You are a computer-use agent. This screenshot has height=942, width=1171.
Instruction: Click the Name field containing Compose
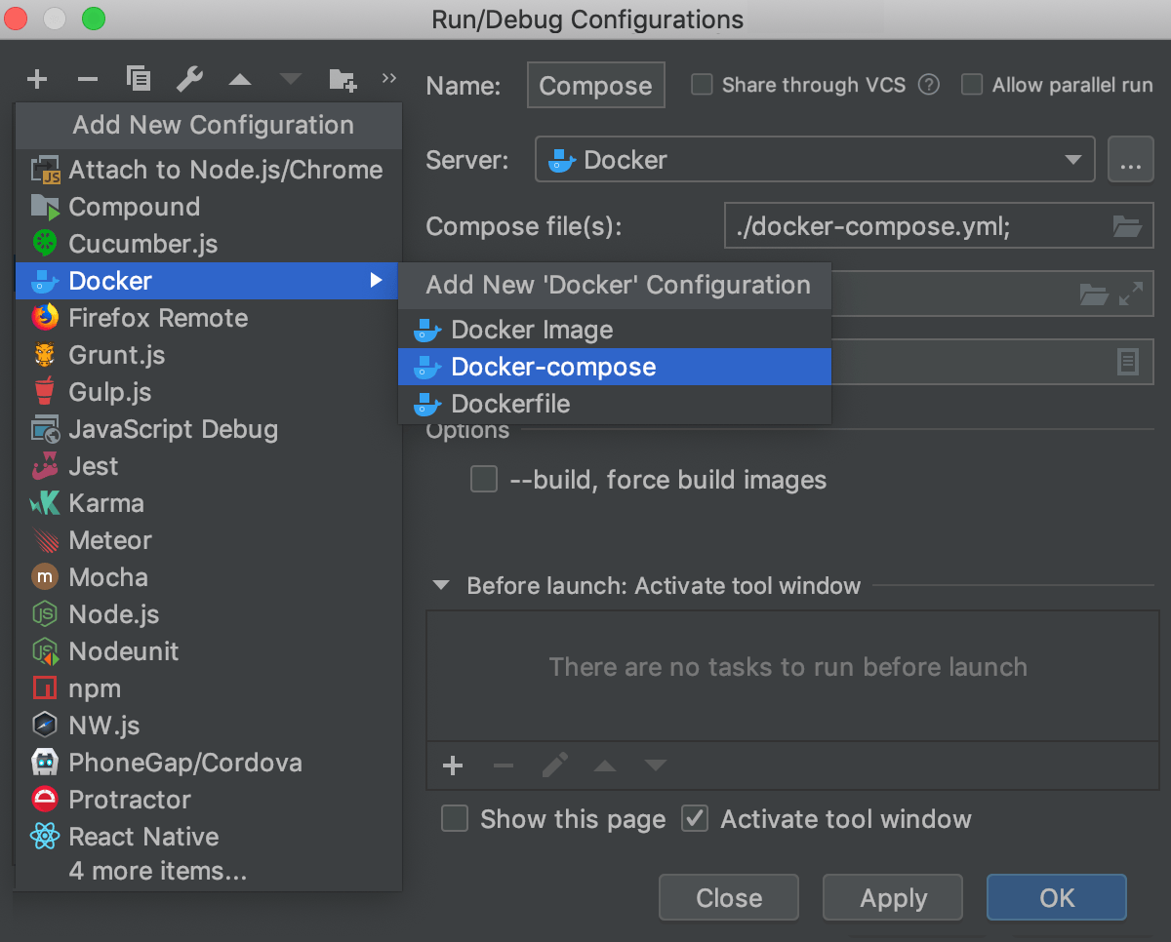click(596, 86)
